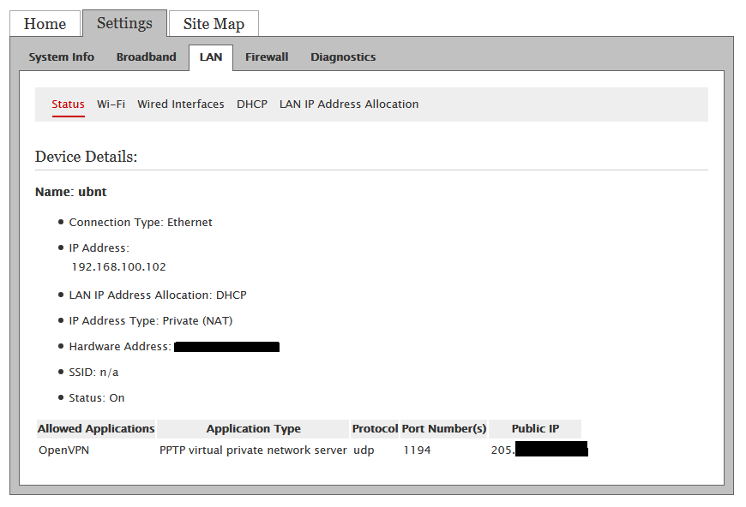Select the Settings tab
The height and width of the screenshot is (507, 746).
pos(124,23)
